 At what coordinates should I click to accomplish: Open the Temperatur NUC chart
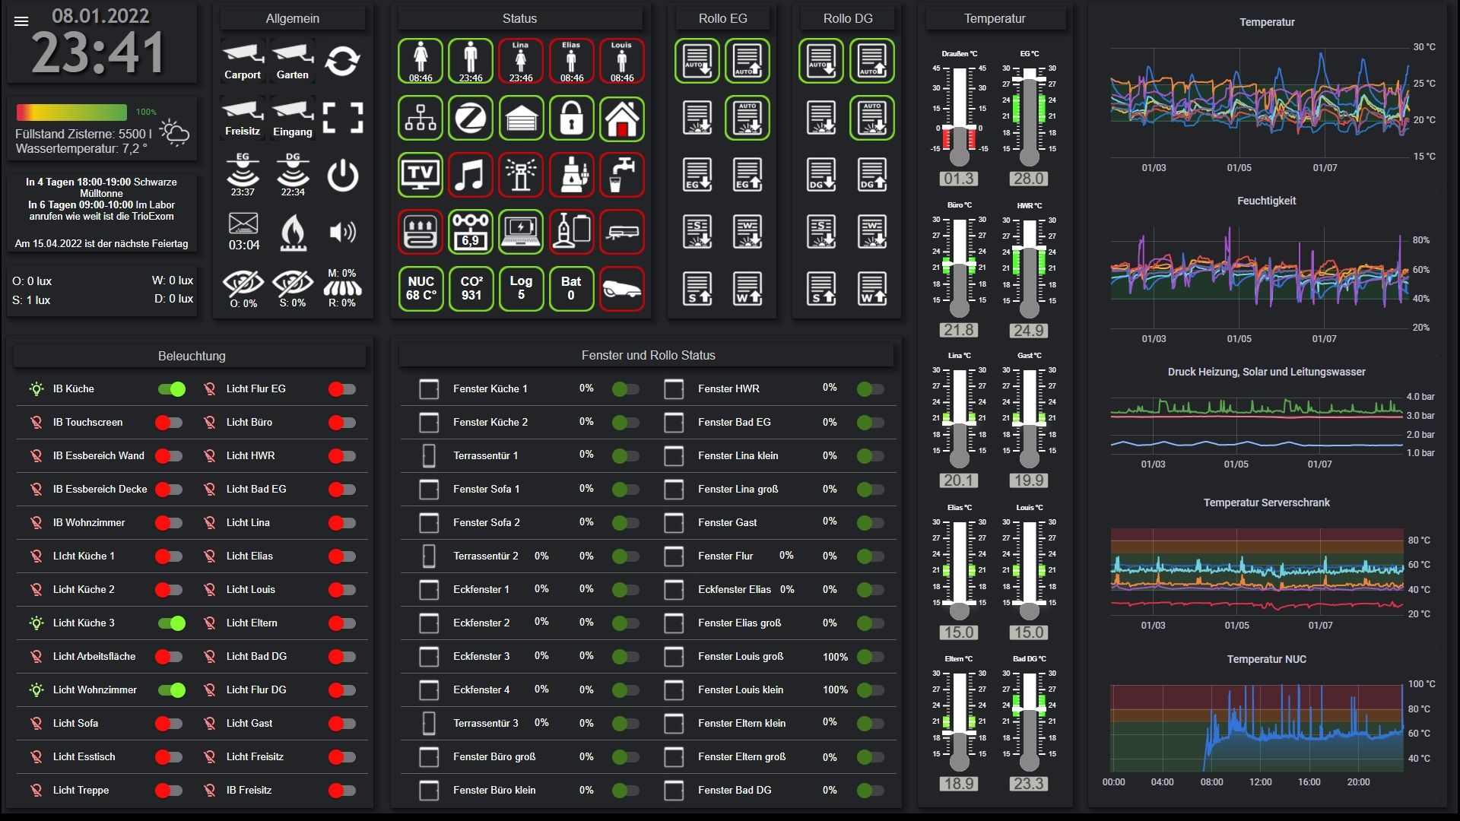1266,722
